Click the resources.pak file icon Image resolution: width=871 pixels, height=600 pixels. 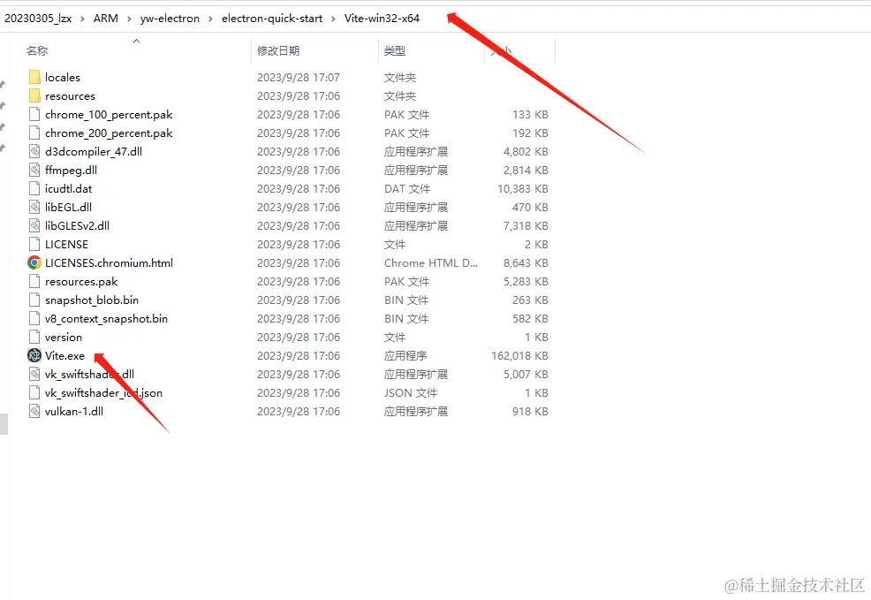pos(34,281)
